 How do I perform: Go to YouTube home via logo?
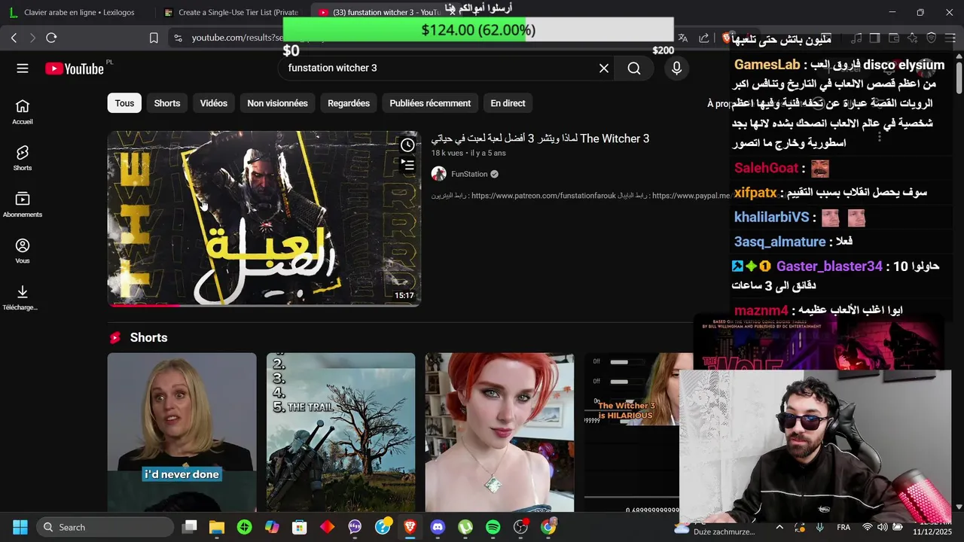pos(74,69)
